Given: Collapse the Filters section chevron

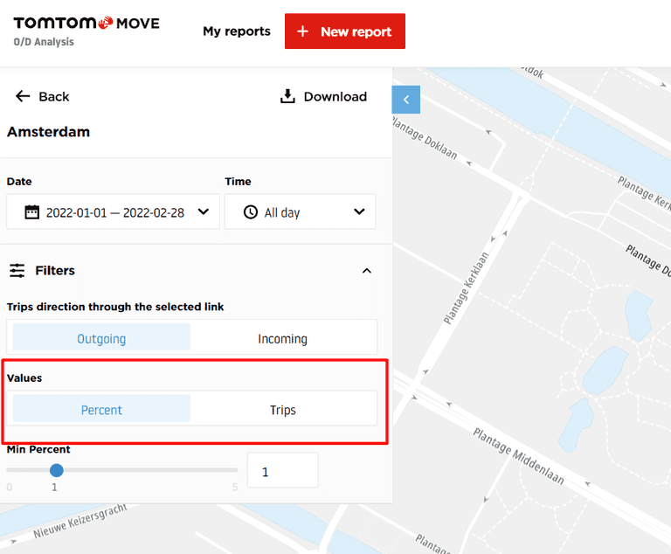Looking at the screenshot, I should (367, 271).
